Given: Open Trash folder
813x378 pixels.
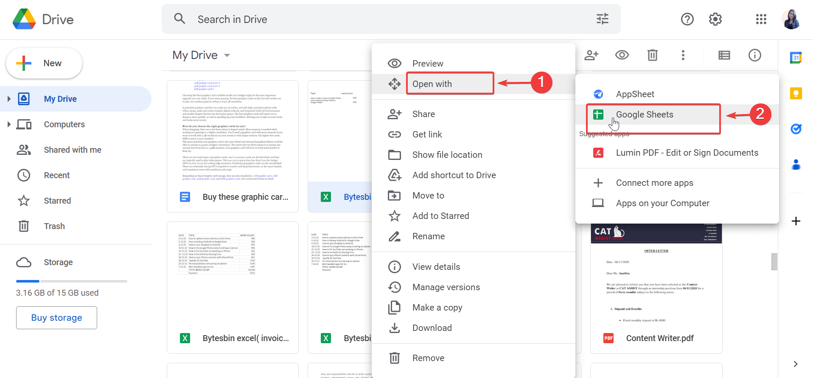Looking at the screenshot, I should [76, 226].
